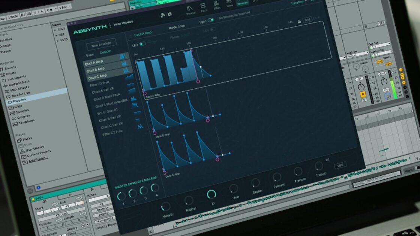Click the lock icon beside Grid

(299, 21)
